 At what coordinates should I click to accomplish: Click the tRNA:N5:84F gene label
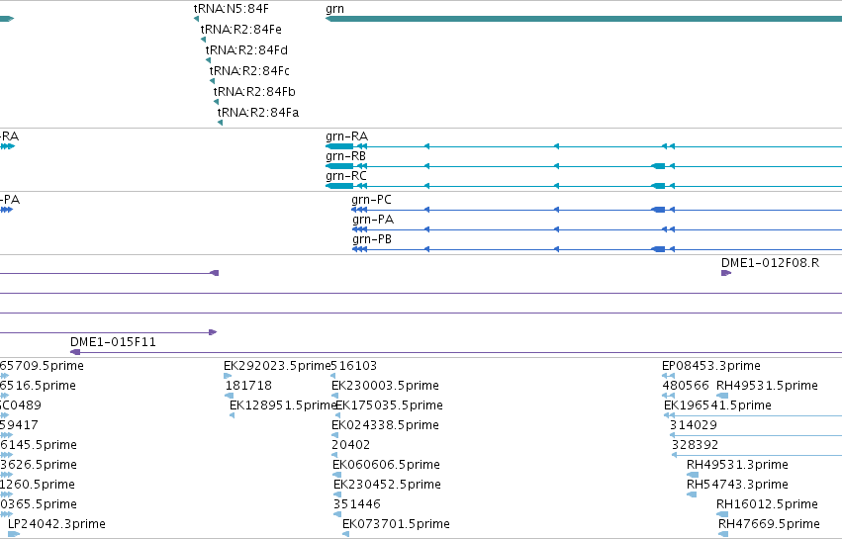(232, 9)
